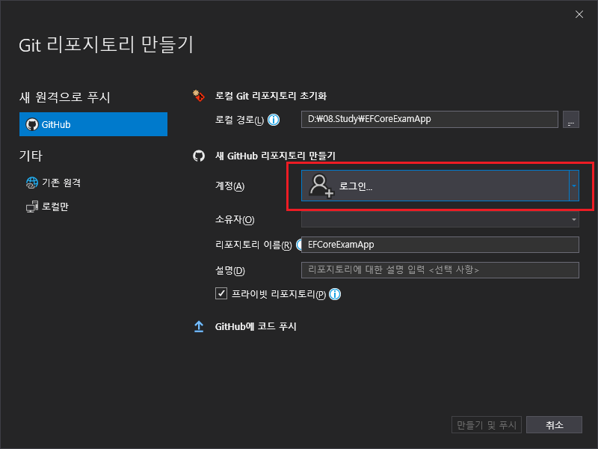
Task: Choose the 로컬만 option
Action: pyautogui.click(x=47, y=207)
